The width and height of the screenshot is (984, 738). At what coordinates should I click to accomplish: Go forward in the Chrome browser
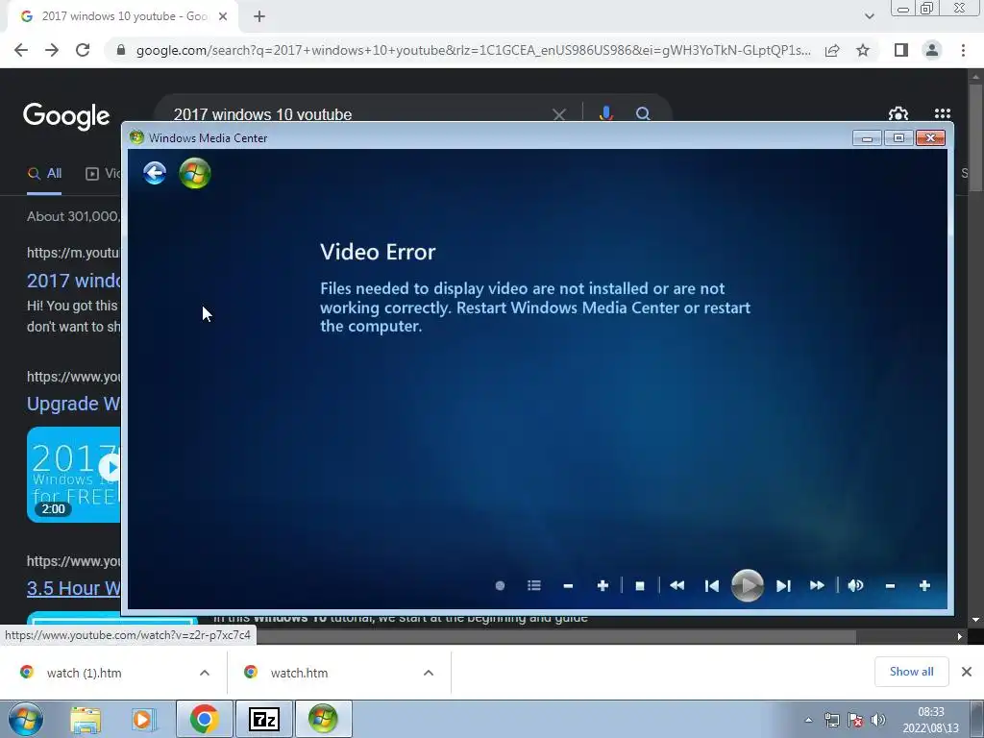pos(52,50)
